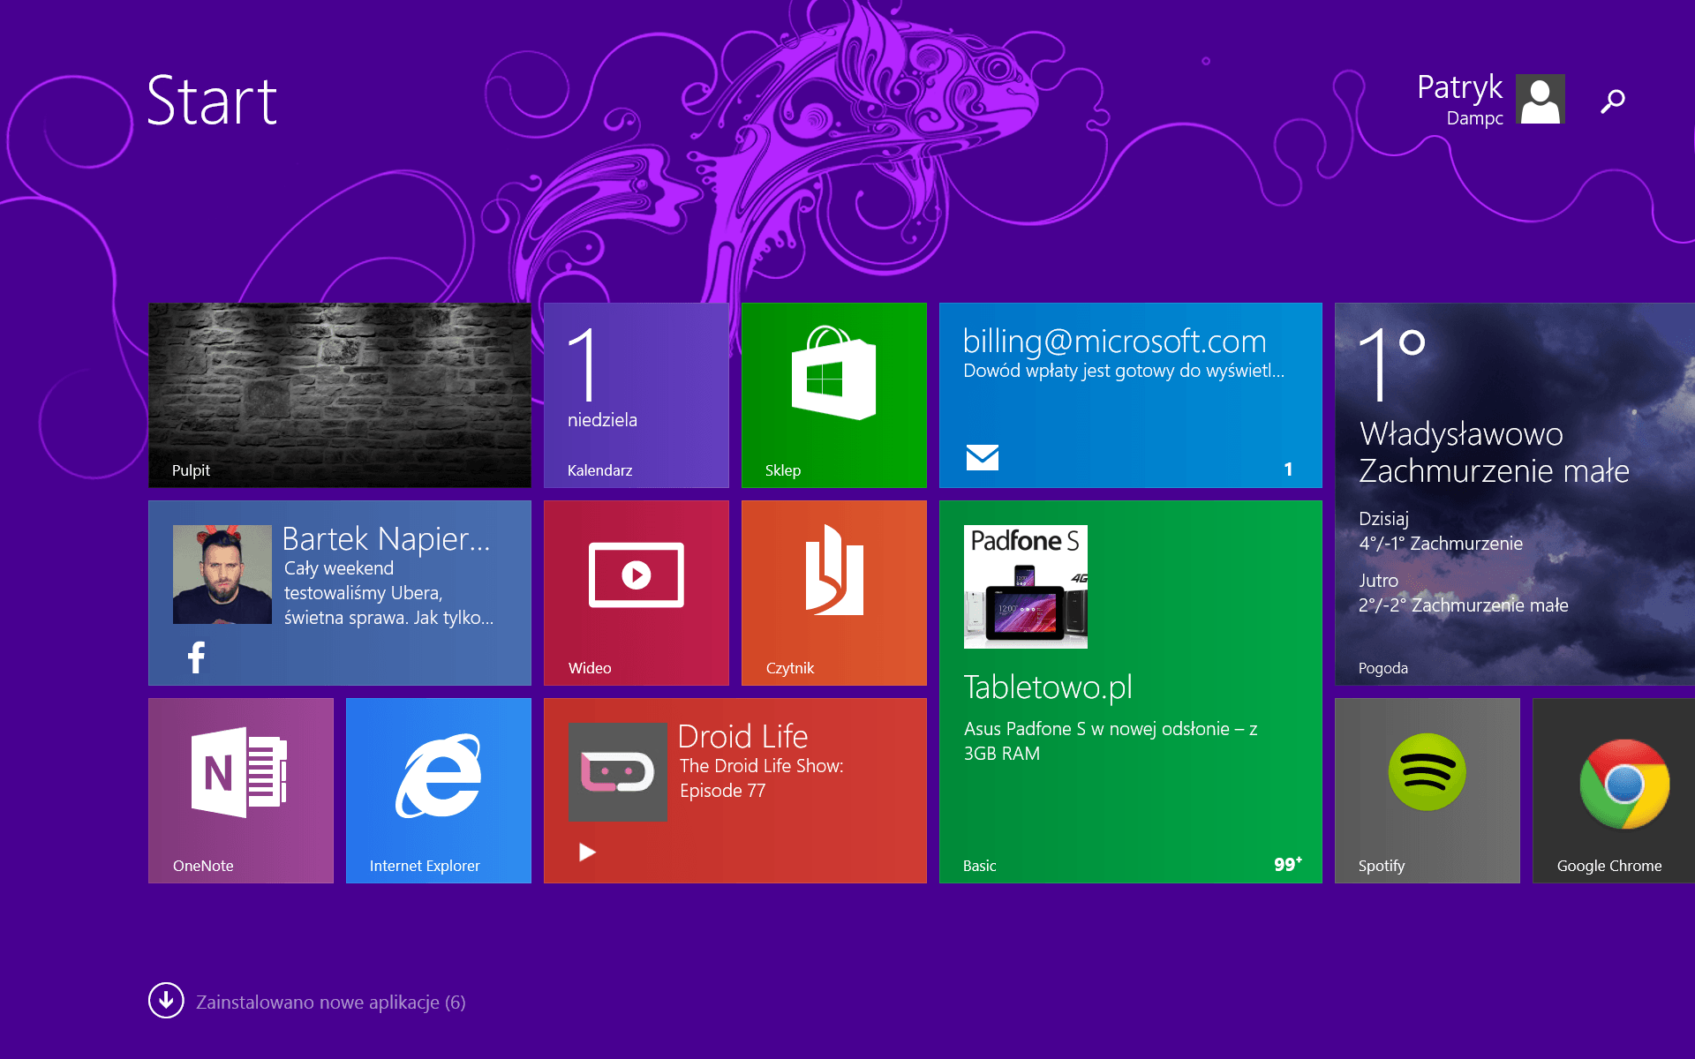The image size is (1695, 1059).
Task: Open the Pulpit desktop tile
Action: [x=340, y=395]
